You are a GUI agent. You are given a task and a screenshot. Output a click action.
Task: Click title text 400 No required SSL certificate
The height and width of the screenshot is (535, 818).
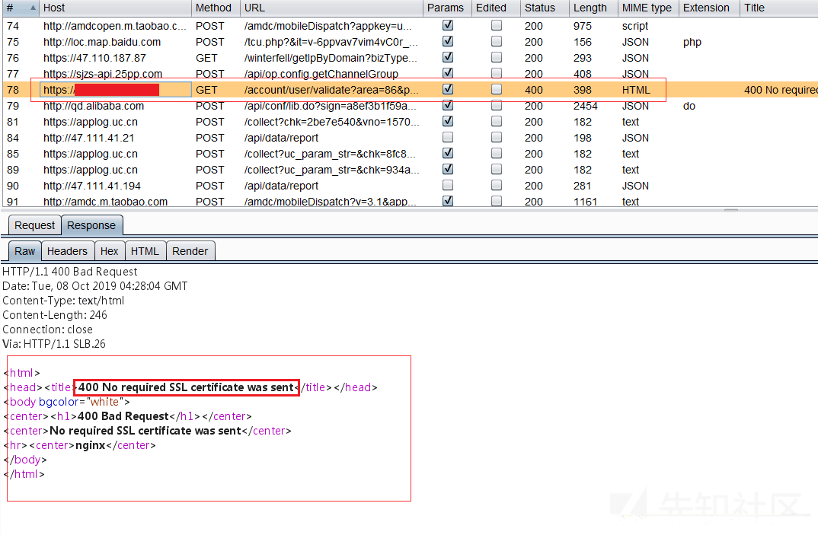click(x=187, y=387)
